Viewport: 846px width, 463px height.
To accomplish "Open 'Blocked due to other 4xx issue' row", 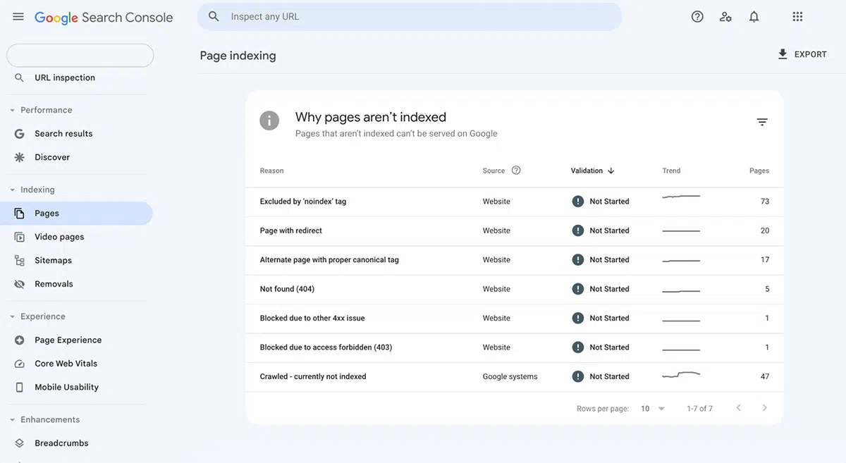I will click(514, 319).
